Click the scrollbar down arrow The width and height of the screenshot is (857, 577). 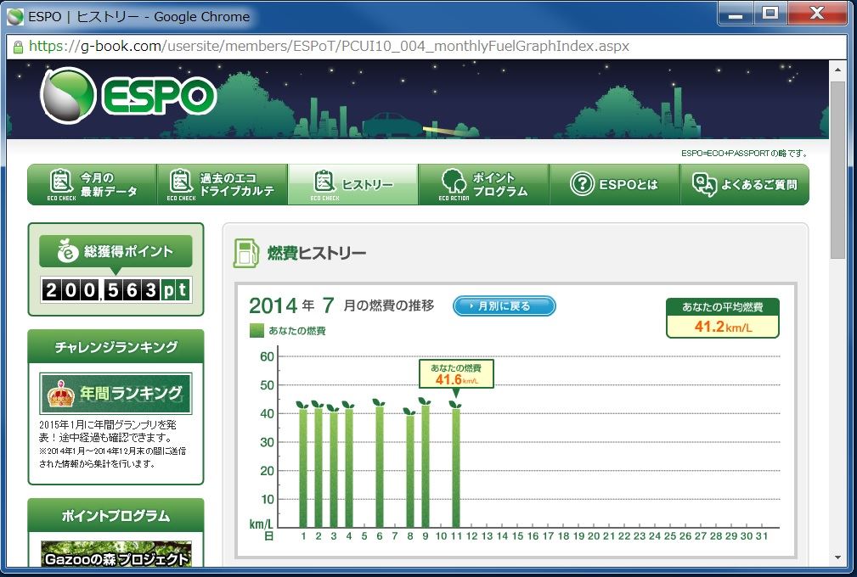(x=837, y=557)
